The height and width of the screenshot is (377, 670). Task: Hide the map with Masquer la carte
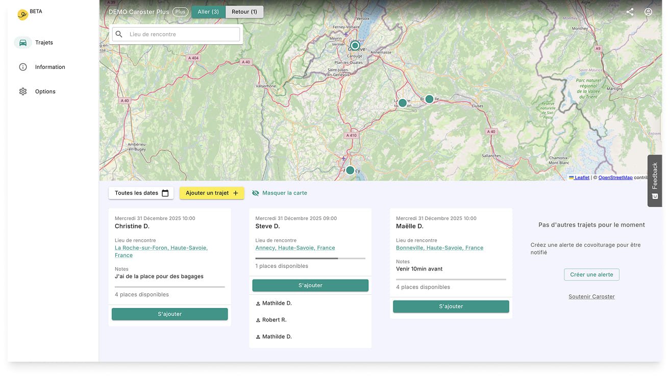[280, 193]
